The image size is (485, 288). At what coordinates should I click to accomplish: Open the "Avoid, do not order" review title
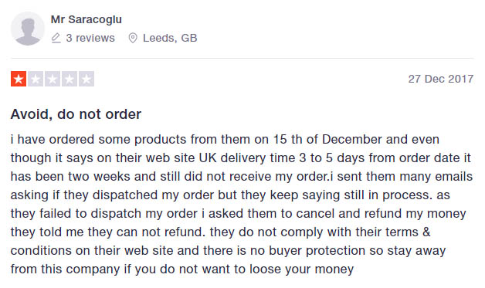point(76,114)
